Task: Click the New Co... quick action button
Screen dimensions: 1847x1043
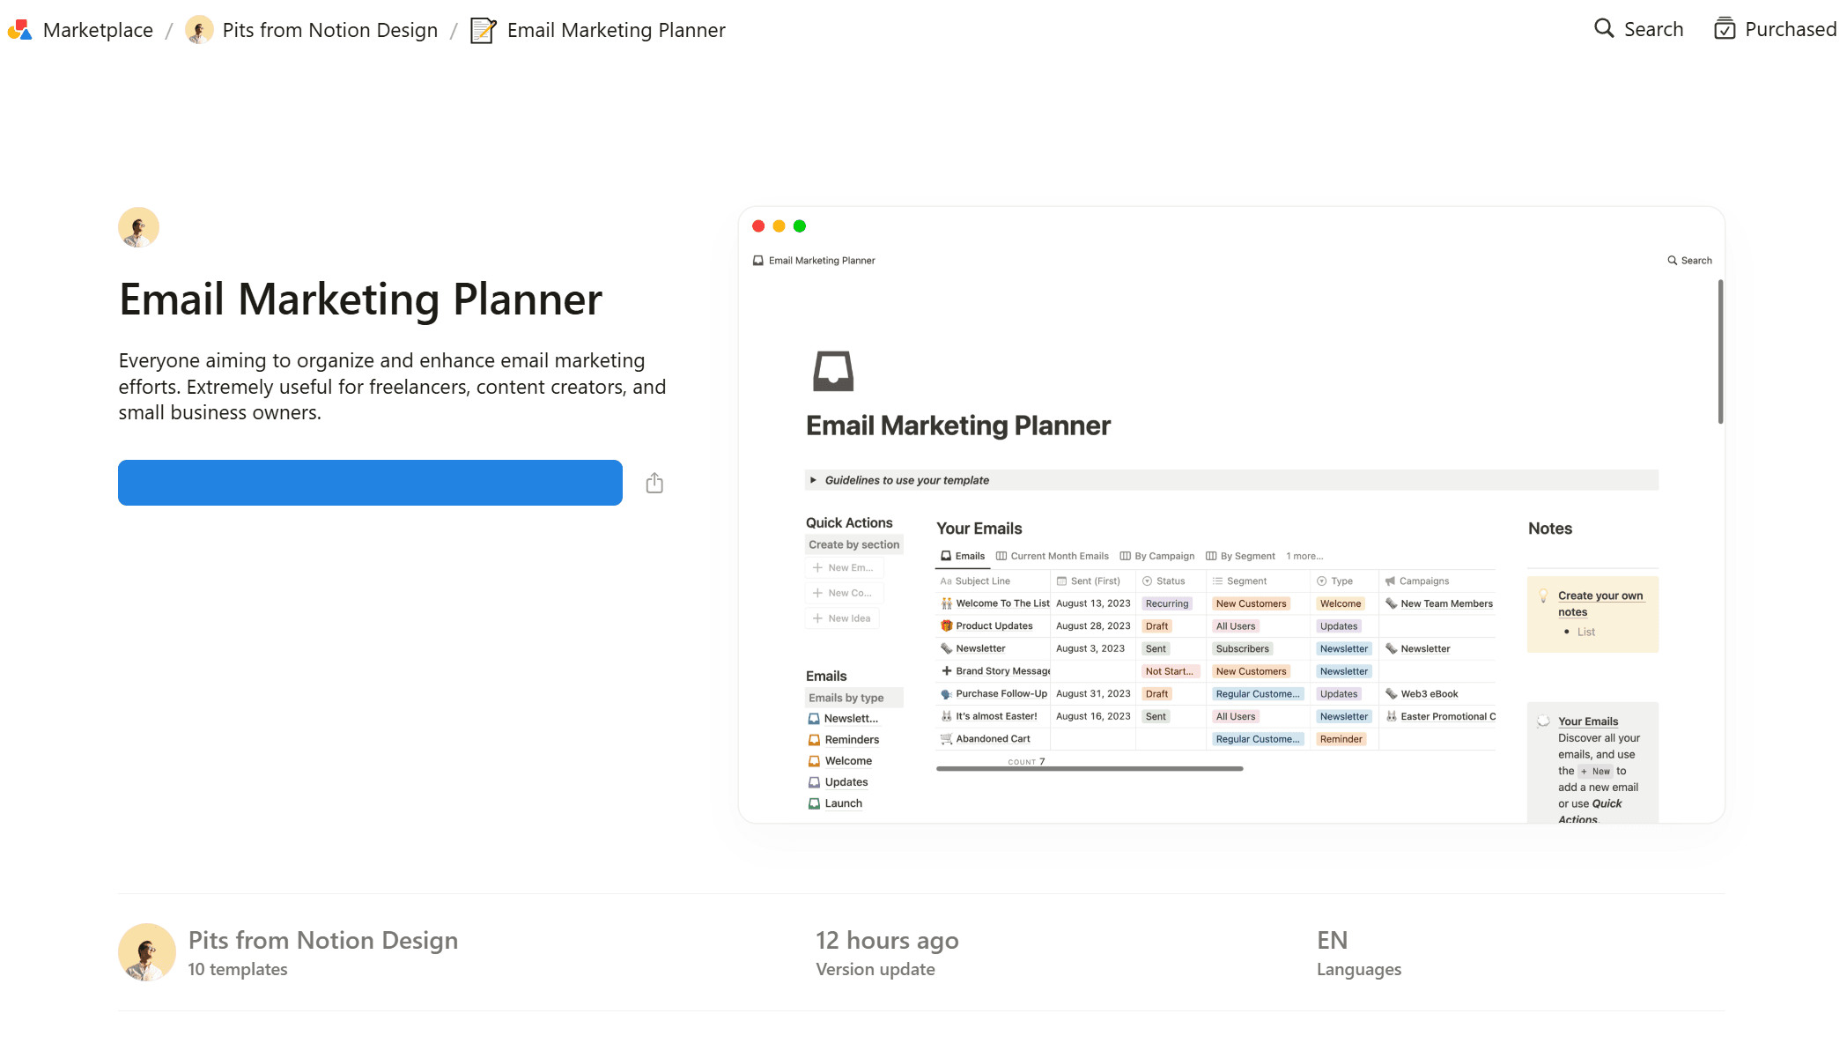Action: [x=844, y=593]
